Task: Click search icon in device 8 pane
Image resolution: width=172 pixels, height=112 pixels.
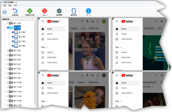Action: (156, 75)
